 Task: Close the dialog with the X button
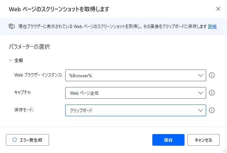pos(218,9)
